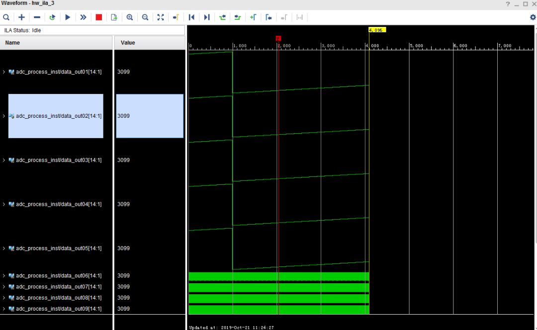This screenshot has height=330, width=537.
Task: Run trigger for this ILA core
Action: [x=68, y=17]
